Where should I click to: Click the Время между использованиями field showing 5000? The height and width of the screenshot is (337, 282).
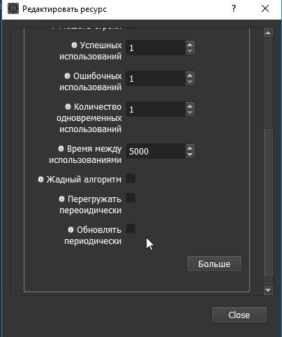(x=156, y=151)
